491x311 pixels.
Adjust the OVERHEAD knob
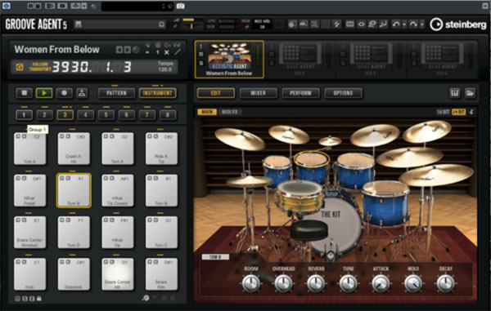click(283, 283)
